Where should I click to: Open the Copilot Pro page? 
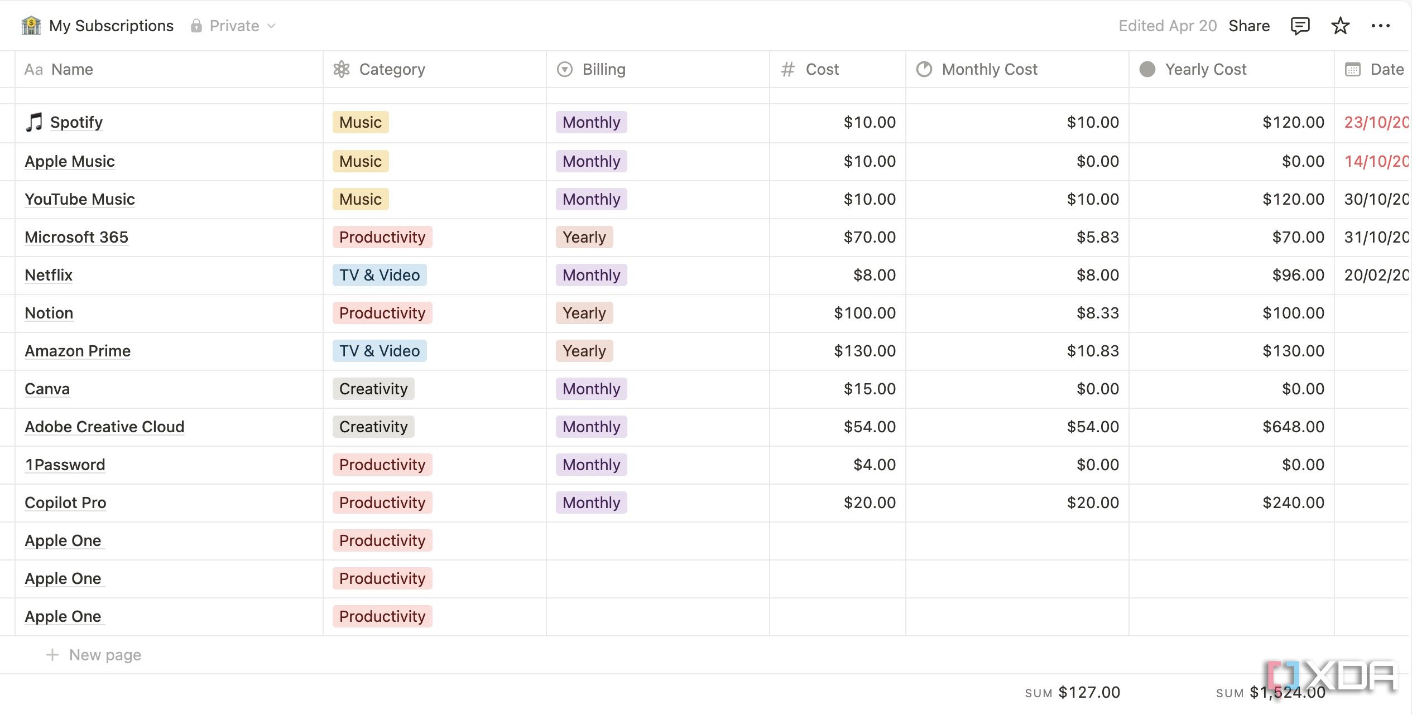point(65,503)
